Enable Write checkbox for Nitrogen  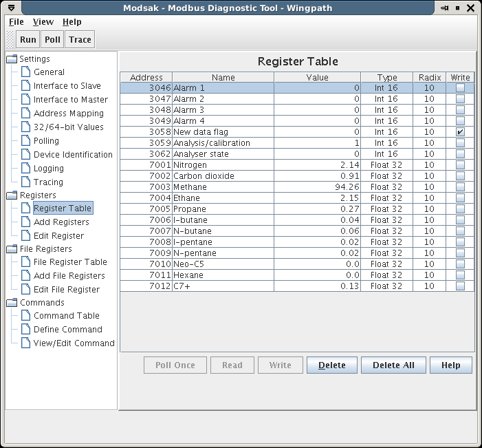(460, 165)
